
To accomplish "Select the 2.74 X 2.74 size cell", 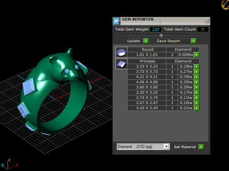I will (147, 98).
